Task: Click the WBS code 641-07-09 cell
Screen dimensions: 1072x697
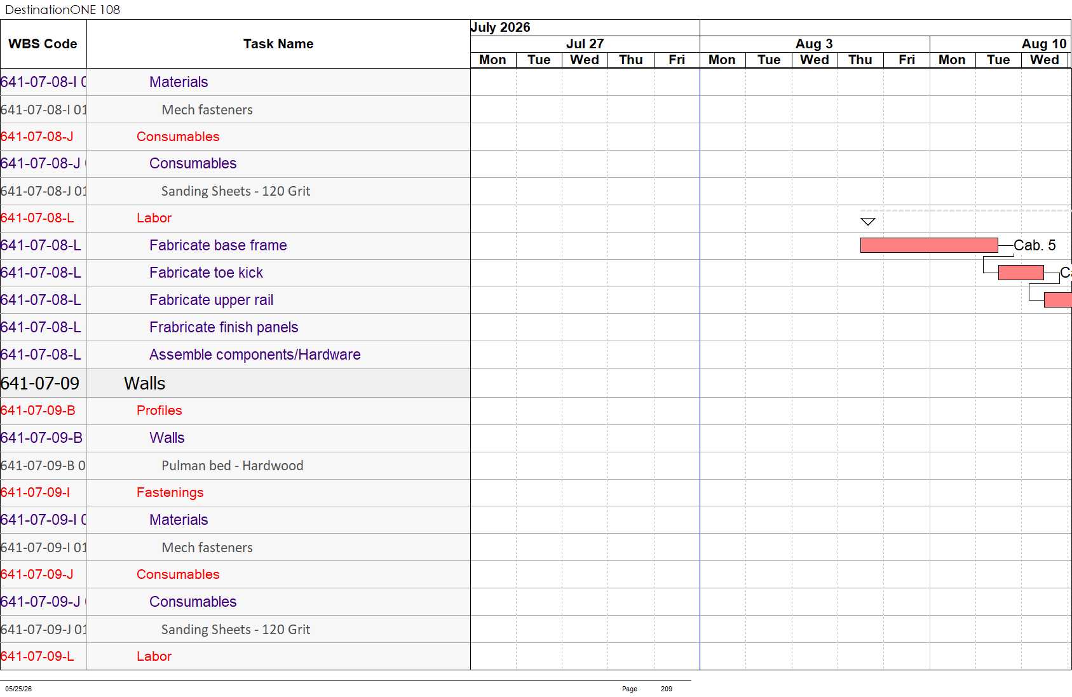Action: click(43, 383)
